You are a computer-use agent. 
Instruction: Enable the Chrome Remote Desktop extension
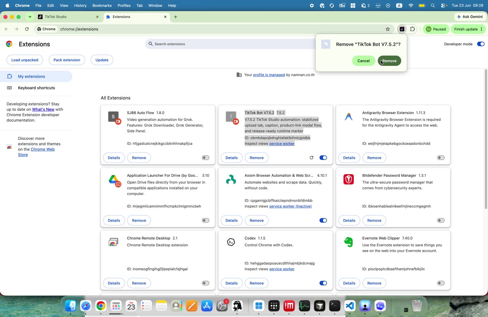point(205,283)
